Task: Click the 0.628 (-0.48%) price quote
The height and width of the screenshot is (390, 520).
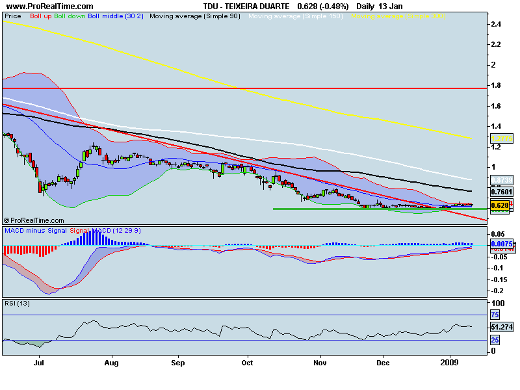Action: pyautogui.click(x=322, y=6)
